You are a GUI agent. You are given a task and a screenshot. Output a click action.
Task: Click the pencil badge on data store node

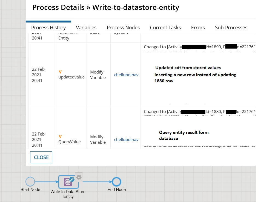coord(72,179)
